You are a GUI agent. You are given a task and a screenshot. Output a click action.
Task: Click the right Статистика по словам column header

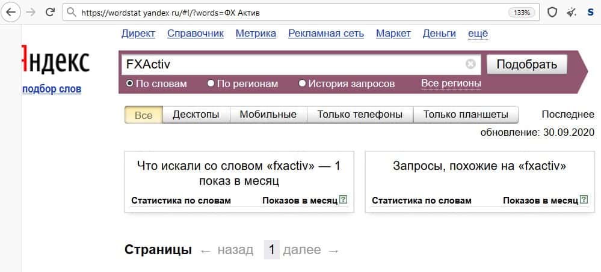(x=422, y=201)
